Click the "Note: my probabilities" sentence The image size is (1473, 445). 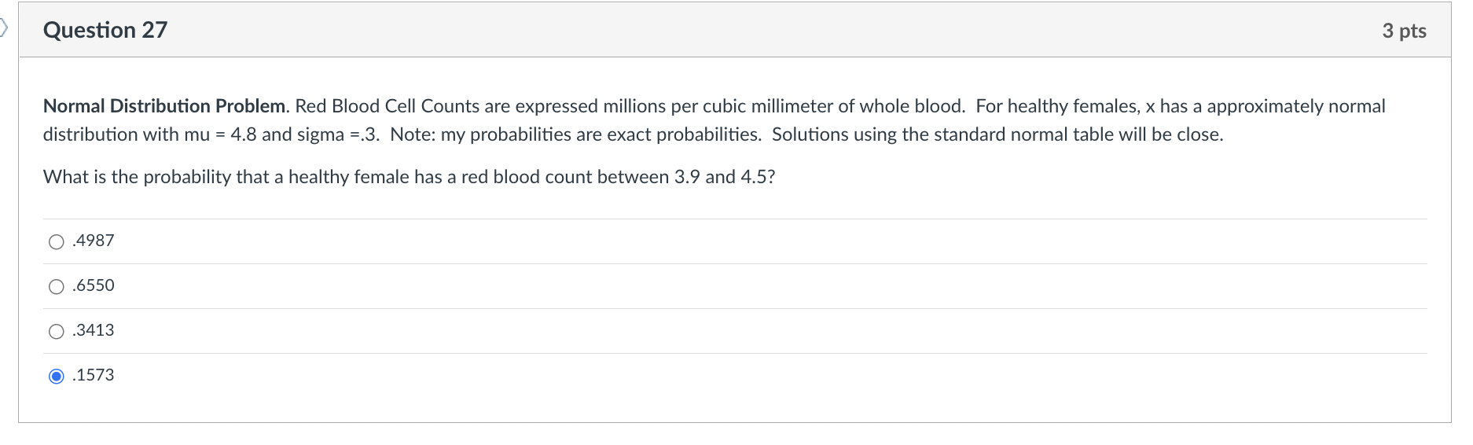point(575,134)
